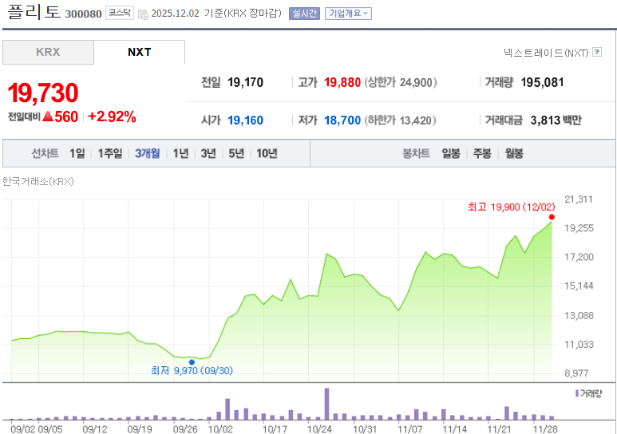The image size is (617, 434).
Task: Click the 21,311 price axis label
Action: [579, 199]
